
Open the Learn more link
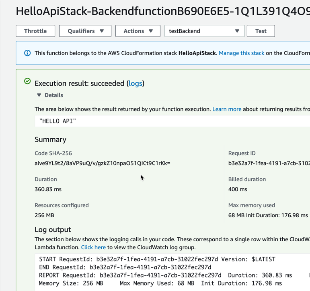pos(227,109)
